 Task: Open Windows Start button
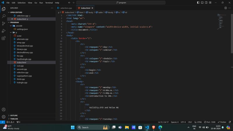(x=73, y=128)
